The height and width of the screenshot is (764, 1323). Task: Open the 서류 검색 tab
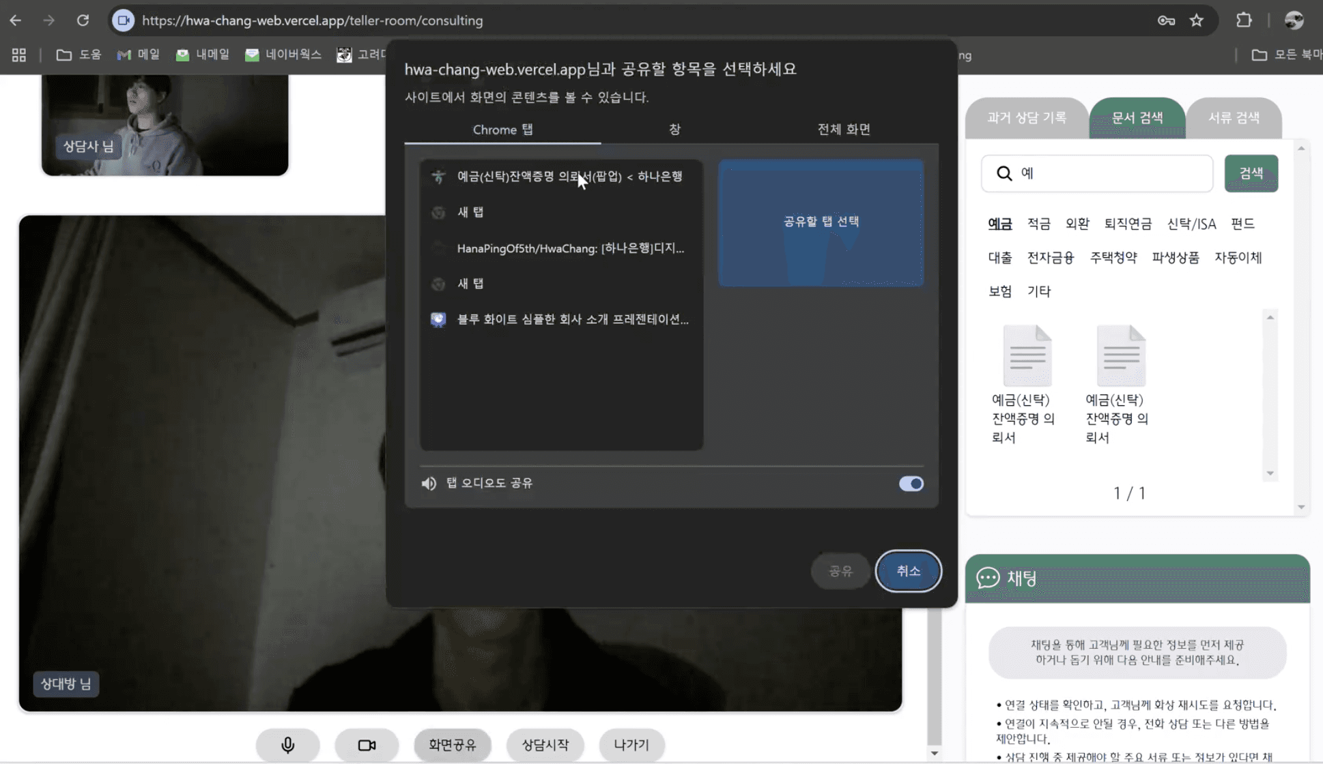[x=1234, y=117]
